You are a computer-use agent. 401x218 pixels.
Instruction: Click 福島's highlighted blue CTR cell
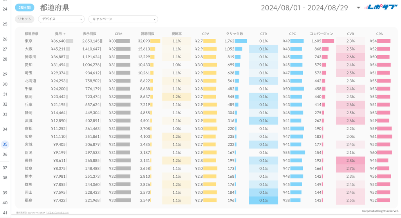click(263, 200)
